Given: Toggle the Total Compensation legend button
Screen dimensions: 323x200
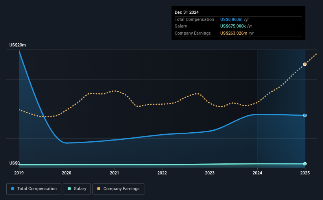Looking at the screenshot, I should (x=34, y=189).
